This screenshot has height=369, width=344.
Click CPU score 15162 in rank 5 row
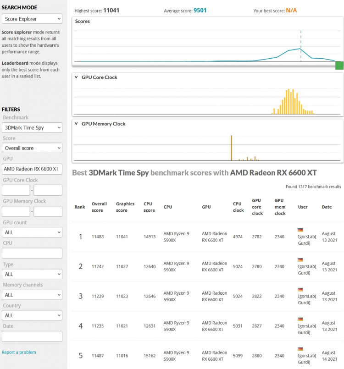(150, 356)
